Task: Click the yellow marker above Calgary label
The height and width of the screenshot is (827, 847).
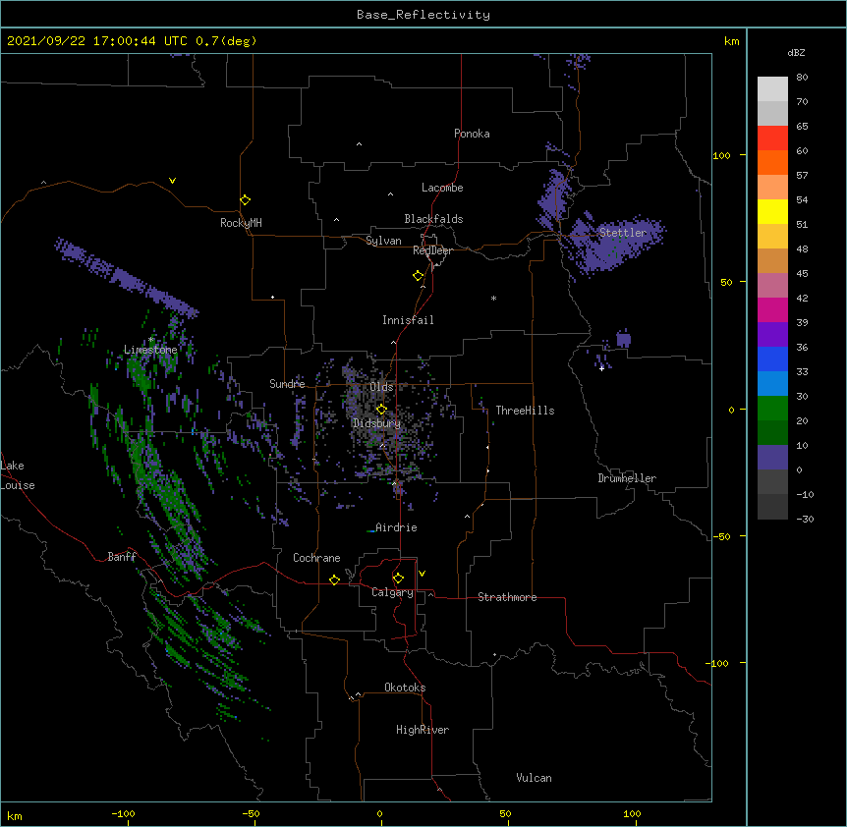Action: point(398,579)
